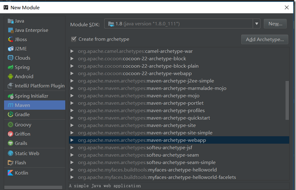
Task: Select the JBoss icon in module list
Action: (11, 39)
